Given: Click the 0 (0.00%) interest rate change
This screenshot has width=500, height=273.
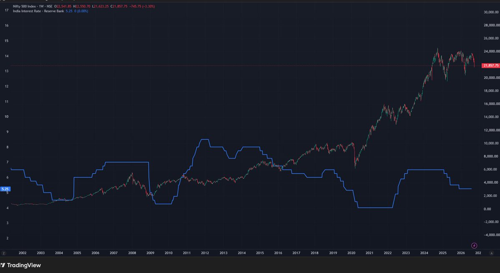Looking at the screenshot, I should [81, 11].
